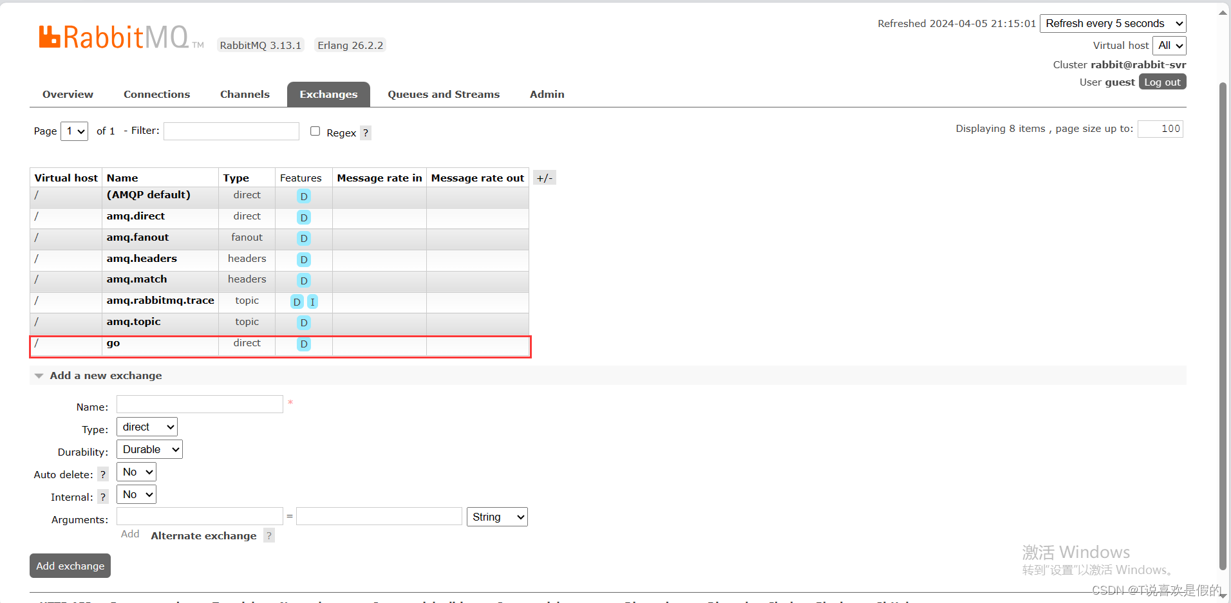Open the argument type String dropdown

coord(497,517)
